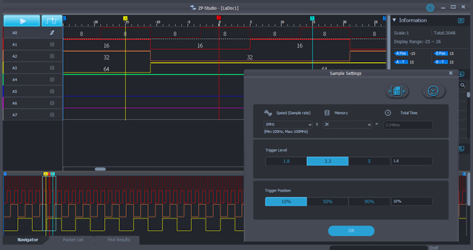Click the Total:2048 readout
Image resolution: width=473 pixels, height=250 pixels.
pyautogui.click(x=444, y=33)
